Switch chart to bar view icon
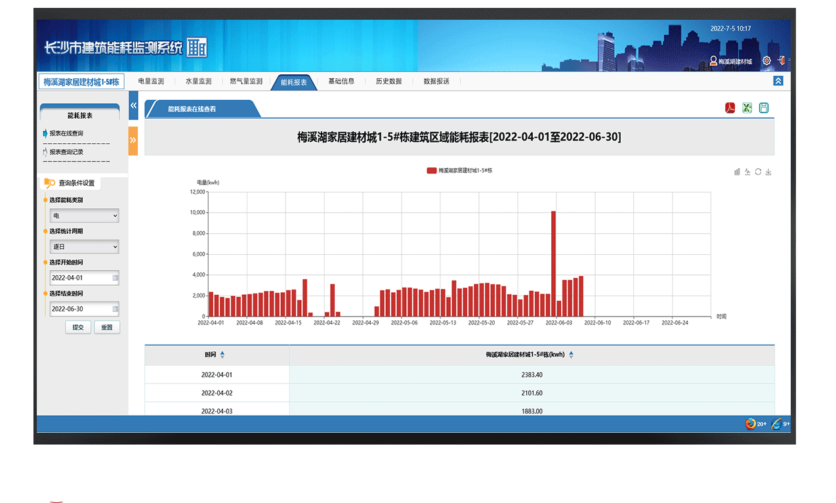The image size is (836, 503). click(737, 171)
